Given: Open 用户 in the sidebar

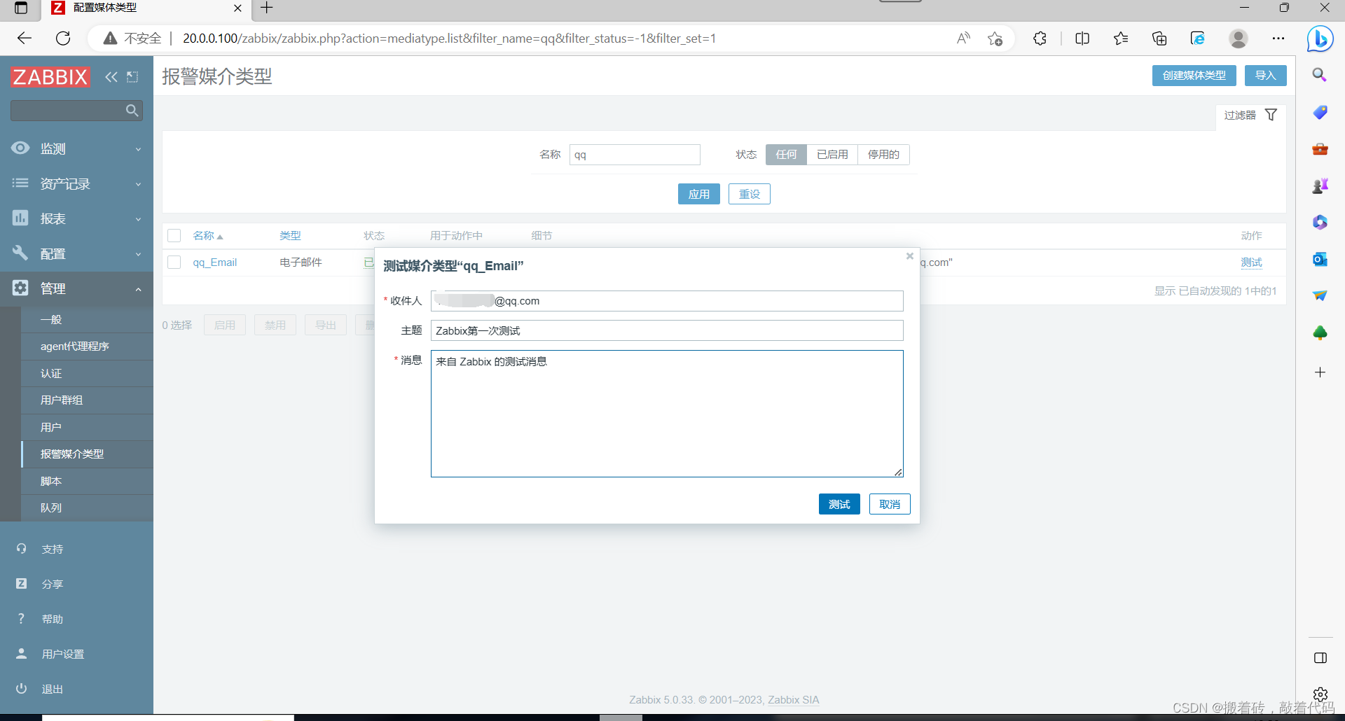Looking at the screenshot, I should [87, 428].
